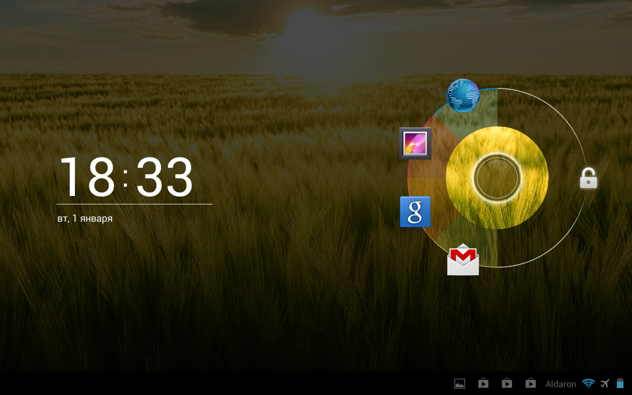Image resolution: width=632 pixels, height=395 pixels.
Task: Tap the unlock padlock icon
Action: 589,178
